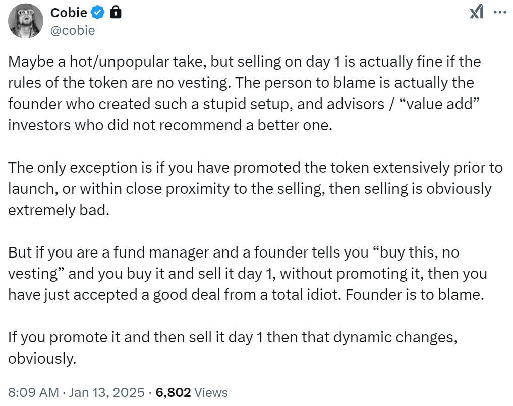Click the paragraph starting 'But if you are a fund manager'
Viewport: 513px width, 406px height.
tap(248, 273)
